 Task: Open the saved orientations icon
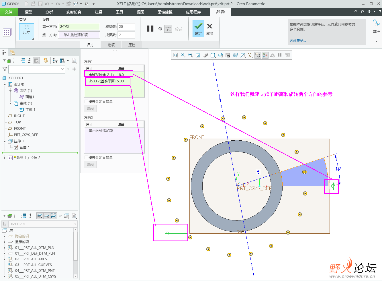[x=220, y=55]
